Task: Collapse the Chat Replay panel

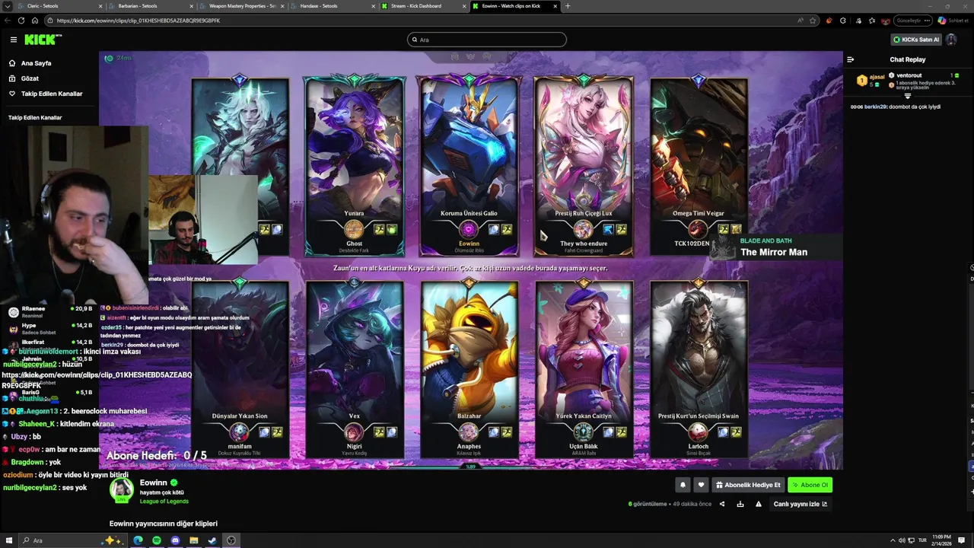Action: point(851,59)
